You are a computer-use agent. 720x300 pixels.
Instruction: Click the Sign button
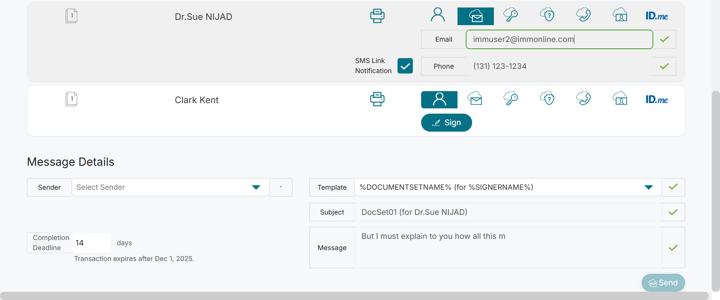(x=446, y=123)
